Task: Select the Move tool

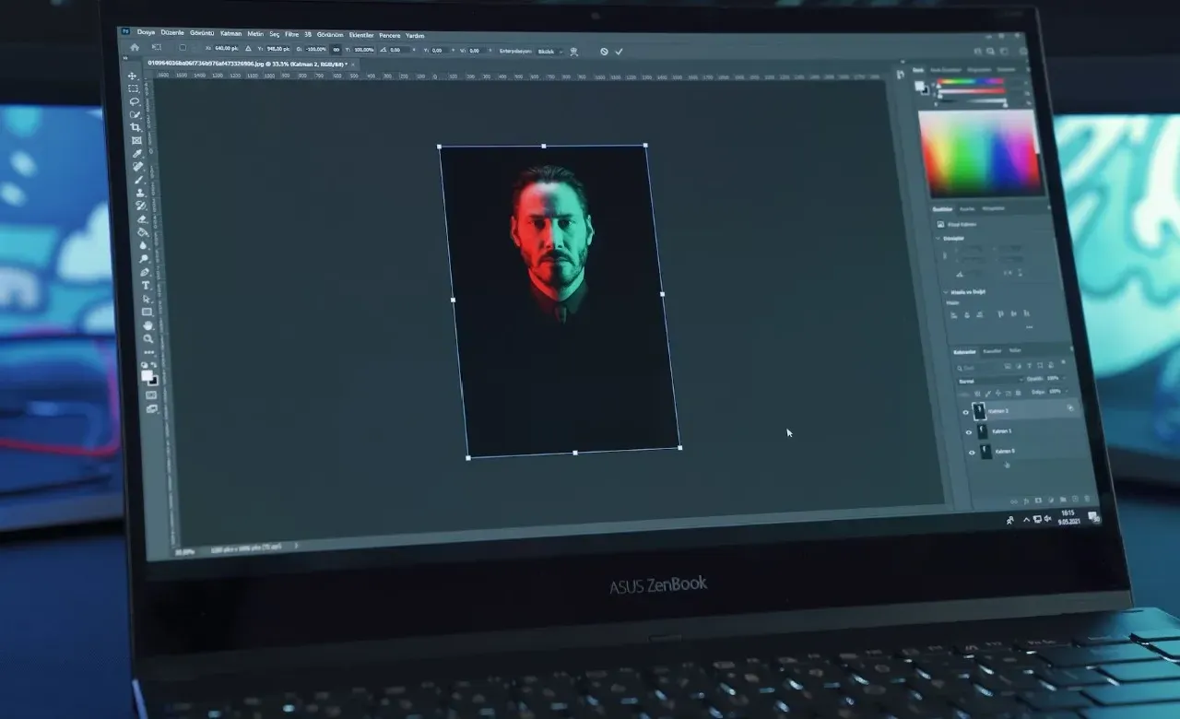Action: coord(133,77)
